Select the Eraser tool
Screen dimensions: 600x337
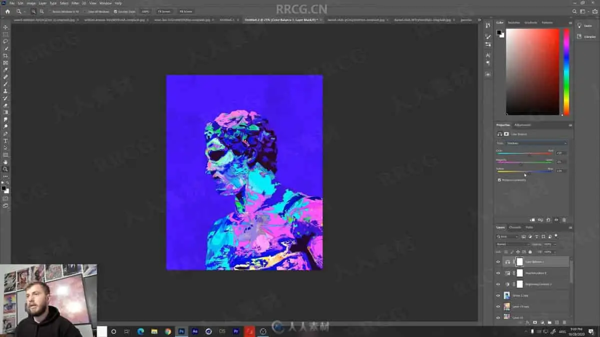pyautogui.click(x=5, y=105)
